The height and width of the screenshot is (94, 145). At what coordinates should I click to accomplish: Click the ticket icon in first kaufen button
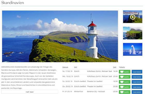click(122, 72)
